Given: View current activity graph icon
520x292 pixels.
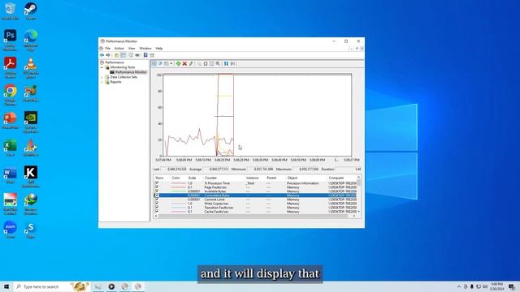Looking at the screenshot, I should [154, 63].
